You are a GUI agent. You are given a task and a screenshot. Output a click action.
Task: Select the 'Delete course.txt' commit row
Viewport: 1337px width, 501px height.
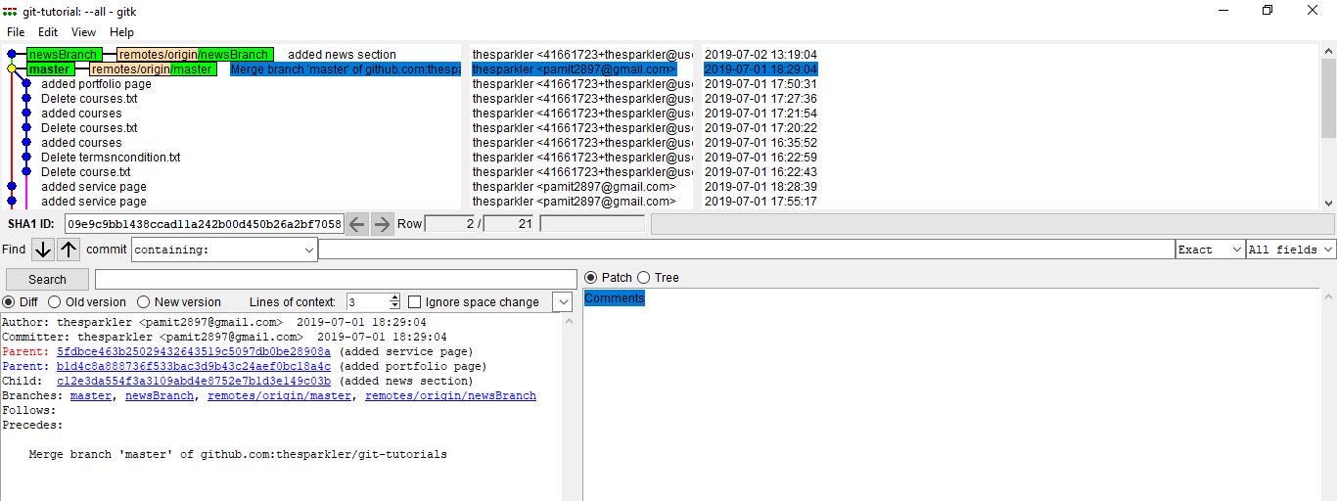(x=86, y=172)
